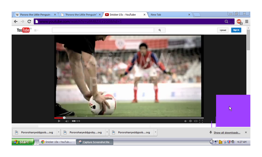Open the Adblock Plus extension icon
Viewport: 262px width, 157px height.
pos(239,22)
